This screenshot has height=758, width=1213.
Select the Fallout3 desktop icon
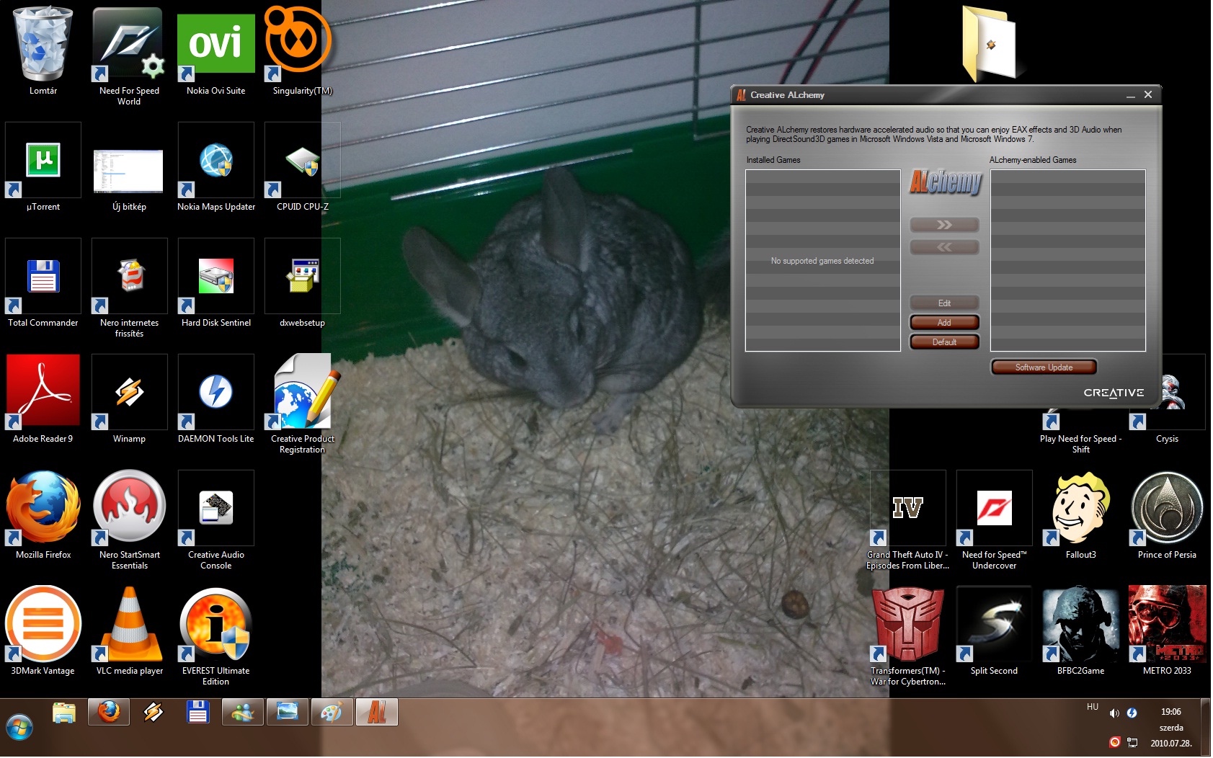(1080, 515)
